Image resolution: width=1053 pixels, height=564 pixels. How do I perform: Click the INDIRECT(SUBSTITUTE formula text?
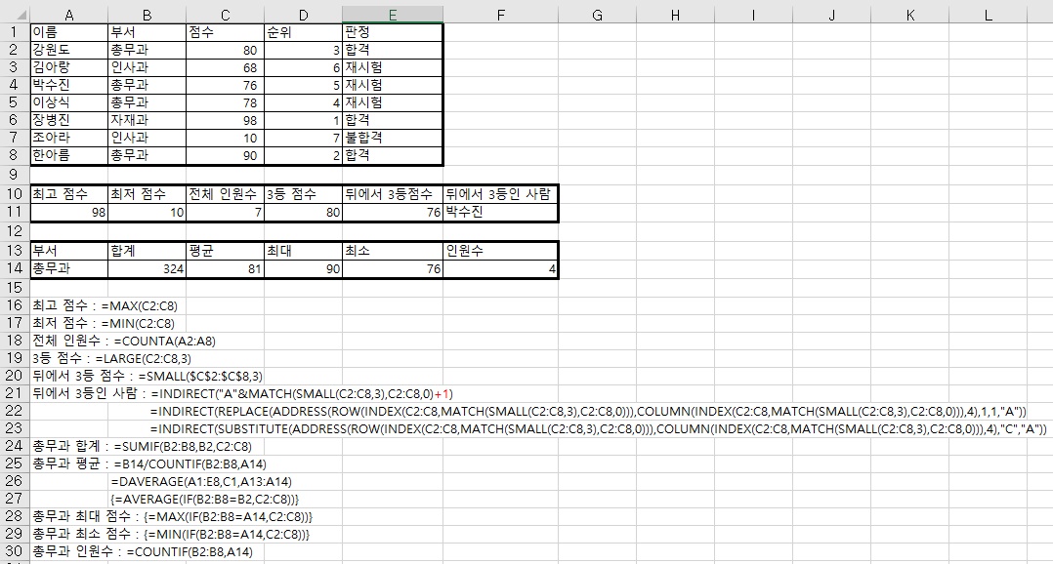click(x=599, y=428)
